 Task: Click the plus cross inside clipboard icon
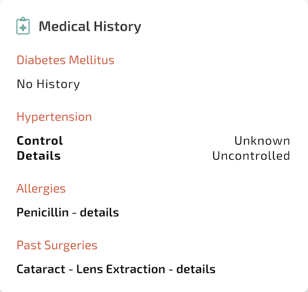23,28
